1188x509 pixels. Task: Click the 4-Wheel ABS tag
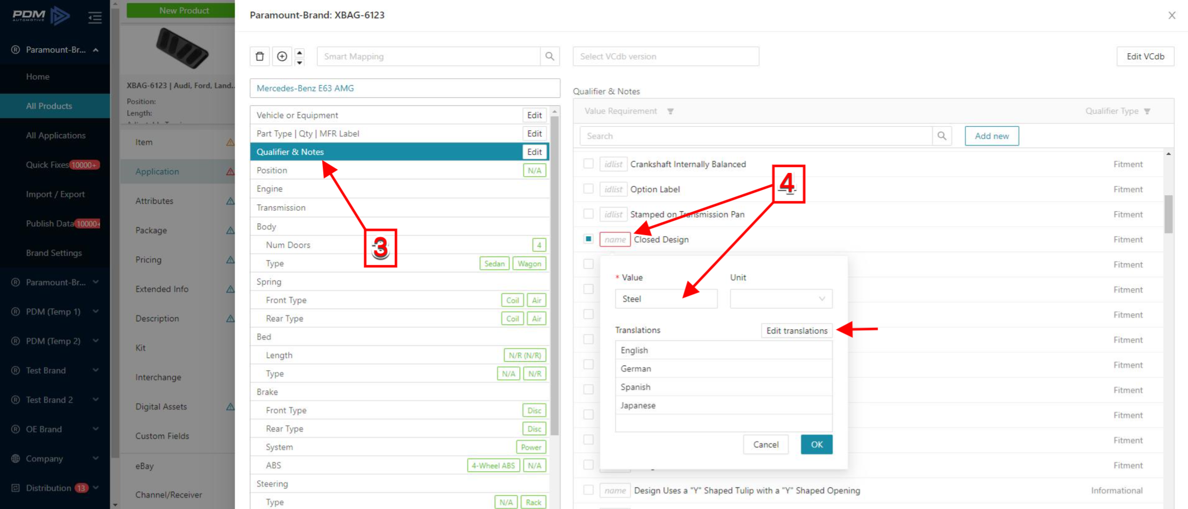pos(494,465)
